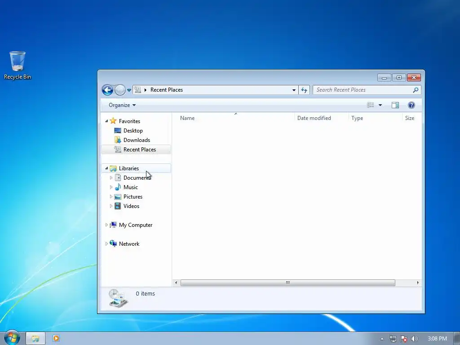
Task: Collapse the Libraries group
Action: 106,168
